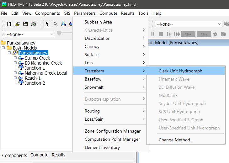Switch to the Components tab
229x163 pixels.
pos(15,155)
